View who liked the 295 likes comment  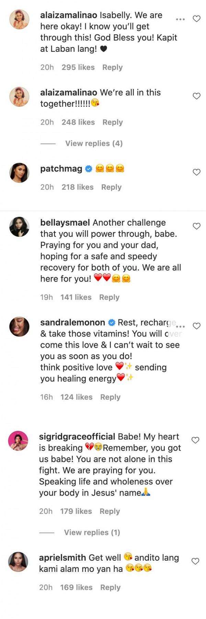[78, 67]
